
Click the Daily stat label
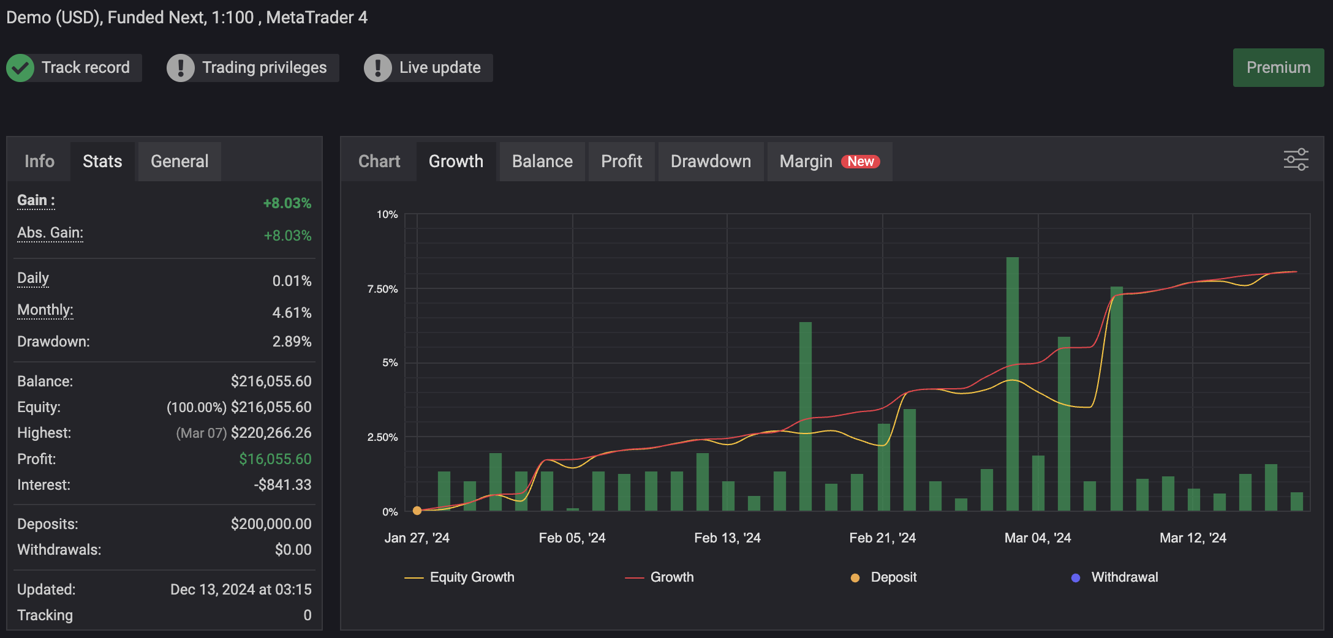(33, 279)
